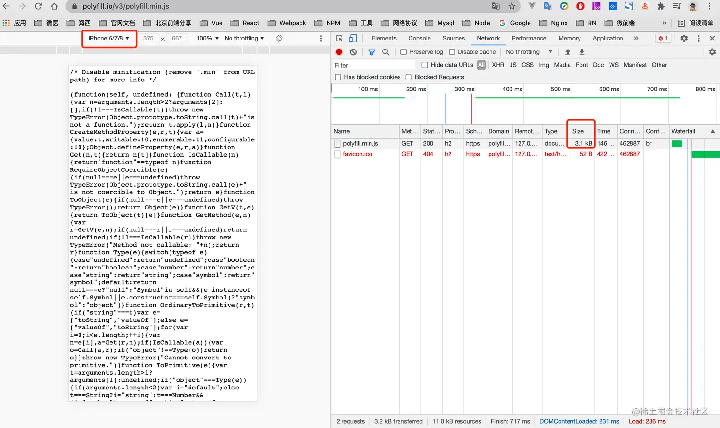Import HAR file with upload arrow
This screenshot has width=720, height=428.
click(x=568, y=52)
